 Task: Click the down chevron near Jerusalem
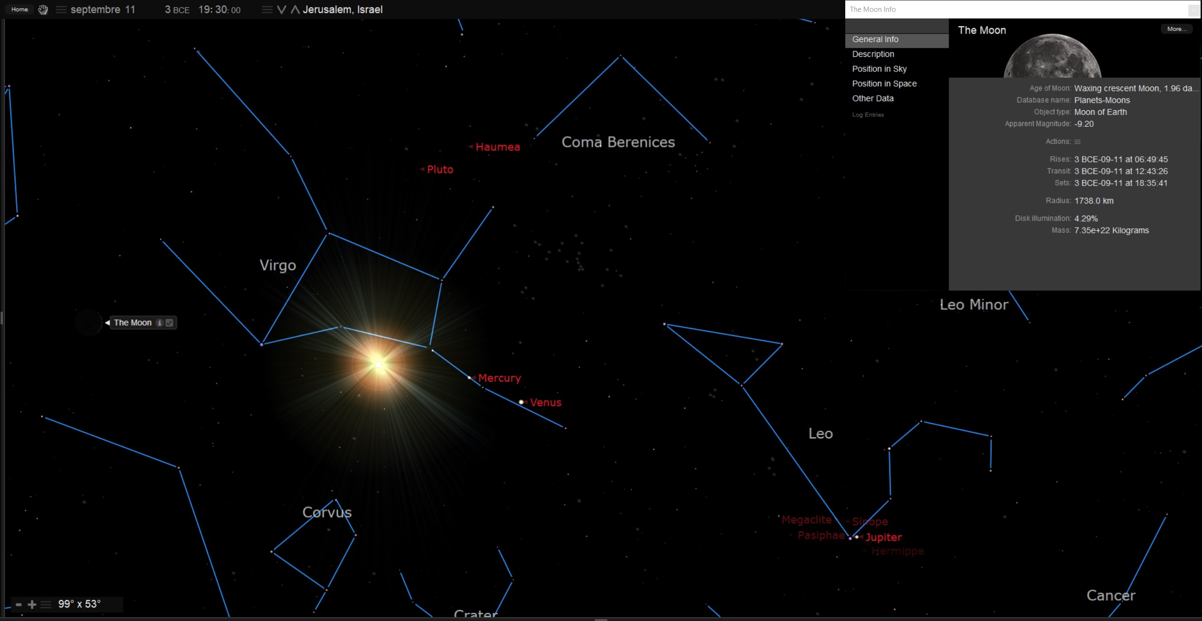click(x=281, y=9)
